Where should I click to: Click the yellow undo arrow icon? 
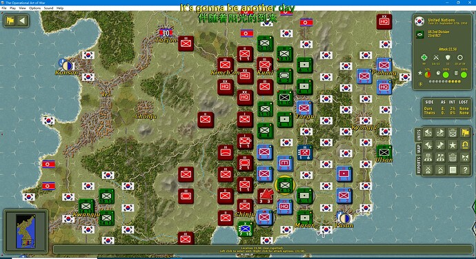(x=465, y=145)
